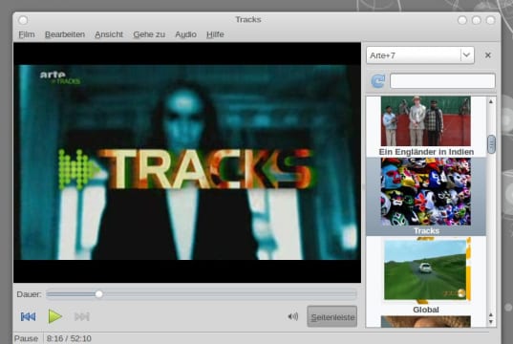Click the 8:16 / 52:10 time display
Viewport: 513px width, 344px height.
pyautogui.click(x=69, y=338)
